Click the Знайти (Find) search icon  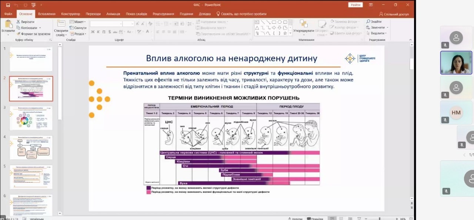coord(368,22)
